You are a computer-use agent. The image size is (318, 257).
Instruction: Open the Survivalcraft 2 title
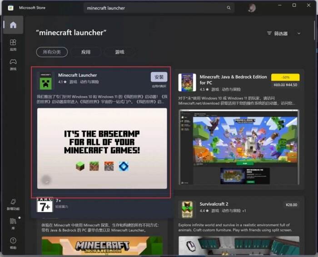click(x=214, y=204)
